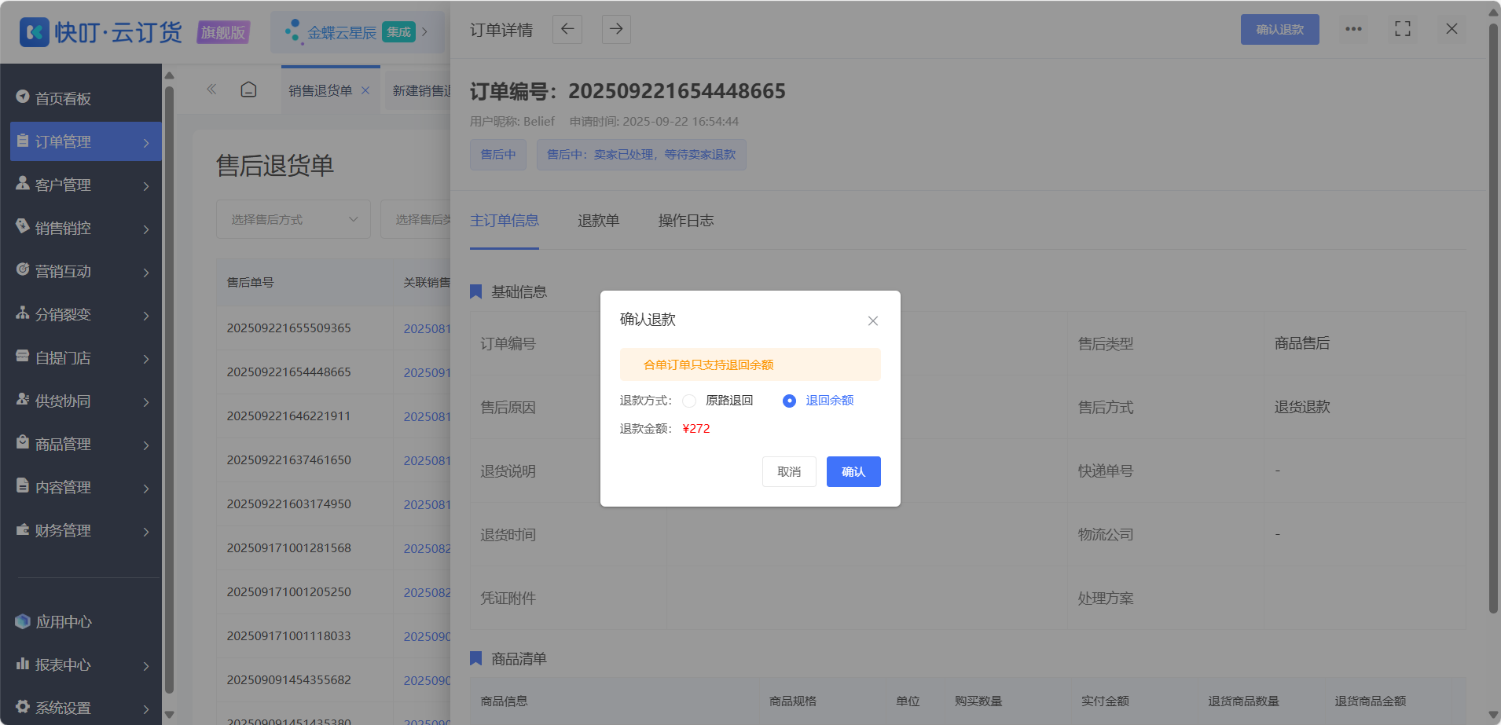Expand the 财务管理 sidebar menu

[86, 530]
